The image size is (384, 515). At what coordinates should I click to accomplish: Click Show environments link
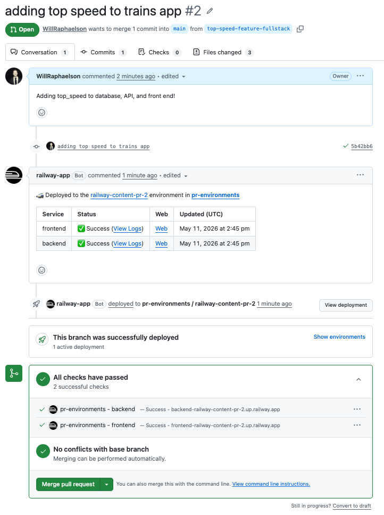click(x=339, y=337)
